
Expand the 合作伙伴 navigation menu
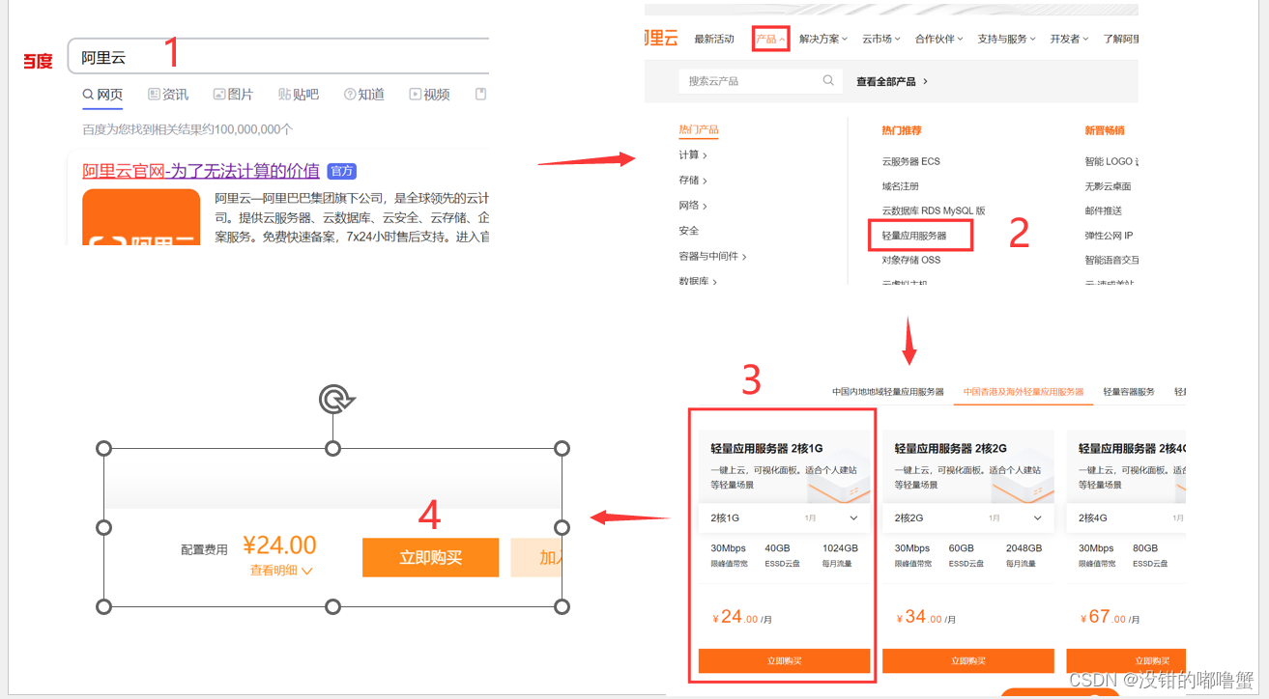pyautogui.click(x=938, y=40)
